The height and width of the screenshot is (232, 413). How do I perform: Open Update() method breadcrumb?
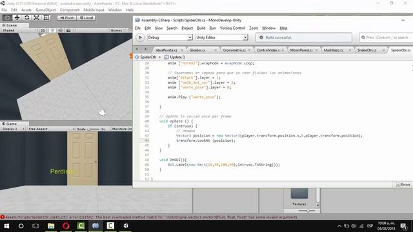tap(175, 57)
